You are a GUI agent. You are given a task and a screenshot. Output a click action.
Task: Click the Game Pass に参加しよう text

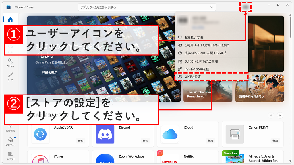(52, 62)
